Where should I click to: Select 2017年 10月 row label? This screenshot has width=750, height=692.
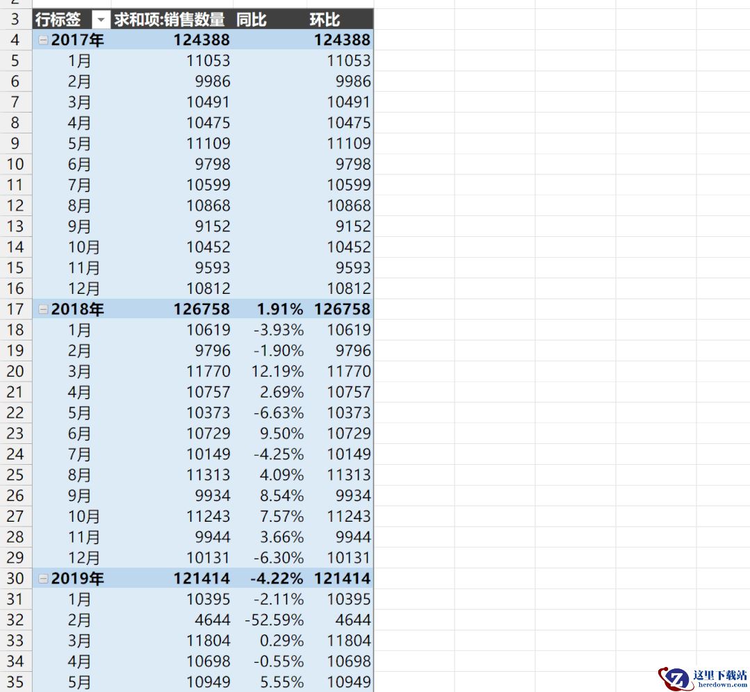(83, 247)
